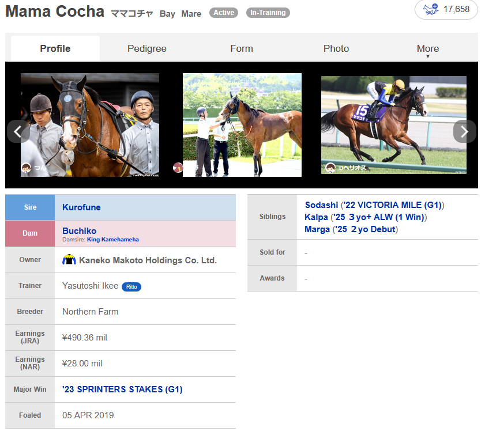This screenshot has width=485, height=439.
Task: Click user avatar on second photo
Action: [x=178, y=168]
